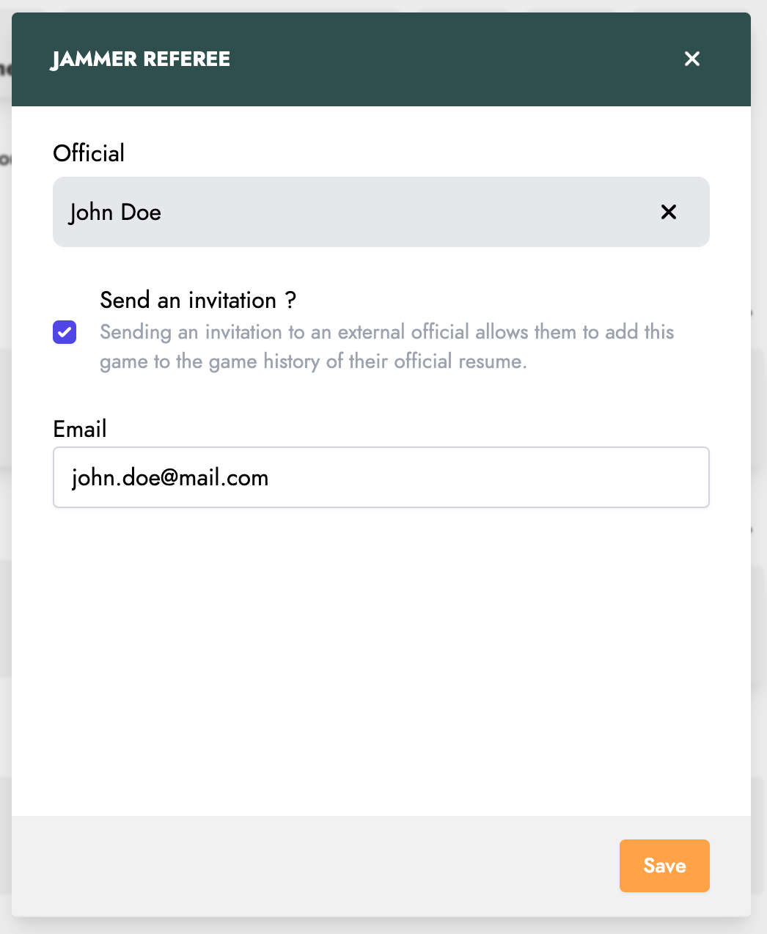767x934 pixels.
Task: Select the John Doe name text
Action: click(x=115, y=212)
